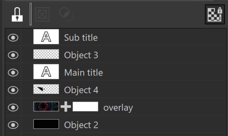Click the overlay layer's image thumbnail
The width and height of the screenshot is (228, 136).
46,107
